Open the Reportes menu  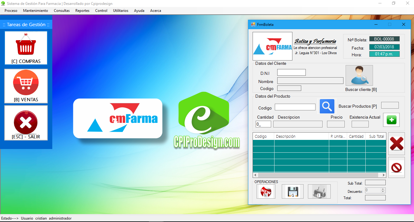coord(82,11)
